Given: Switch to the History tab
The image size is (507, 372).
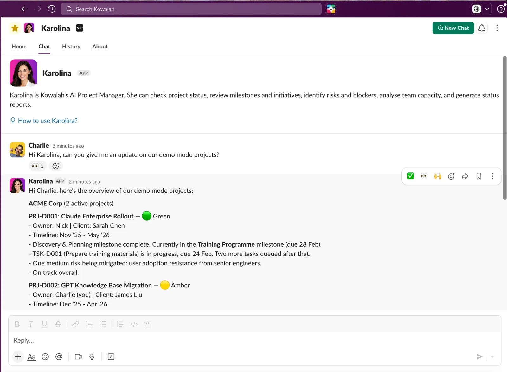Looking at the screenshot, I should (x=71, y=47).
